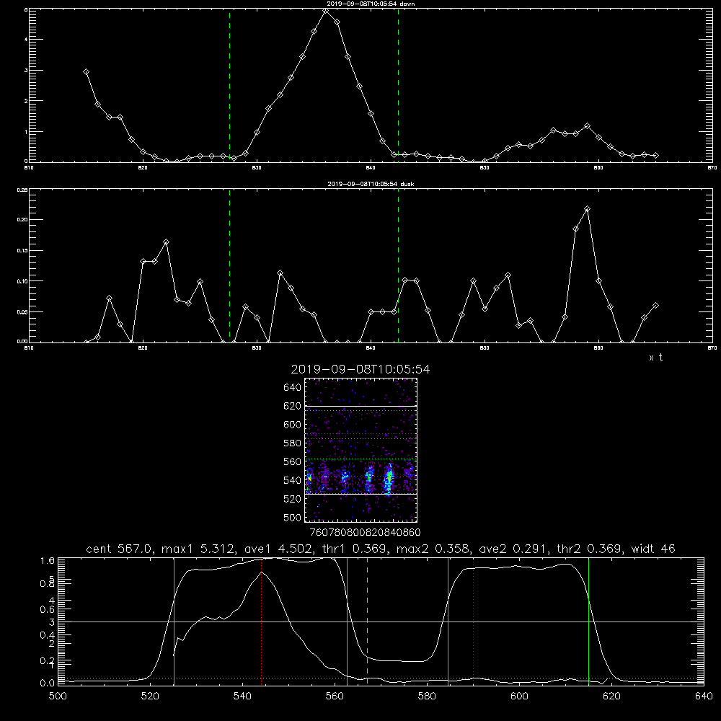Click the "620" x-axis label of bottom plot
The width and height of the screenshot is (721, 721).
611,696
